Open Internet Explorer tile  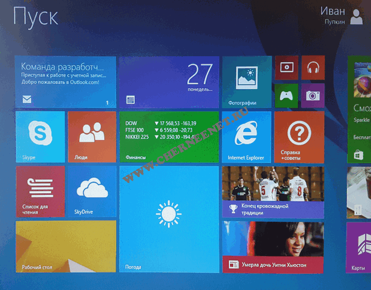[246, 137]
